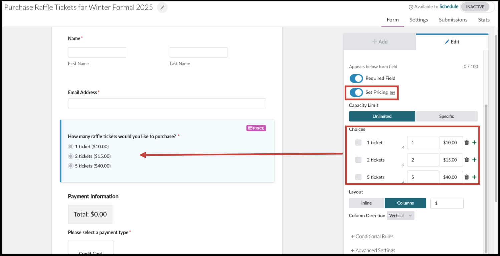Screen dimensions: 500x256
Task: Open the Submissions tab
Action: coord(453,20)
